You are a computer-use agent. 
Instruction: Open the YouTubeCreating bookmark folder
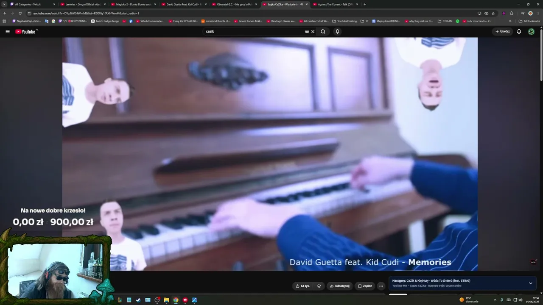pyautogui.click(x=345, y=21)
